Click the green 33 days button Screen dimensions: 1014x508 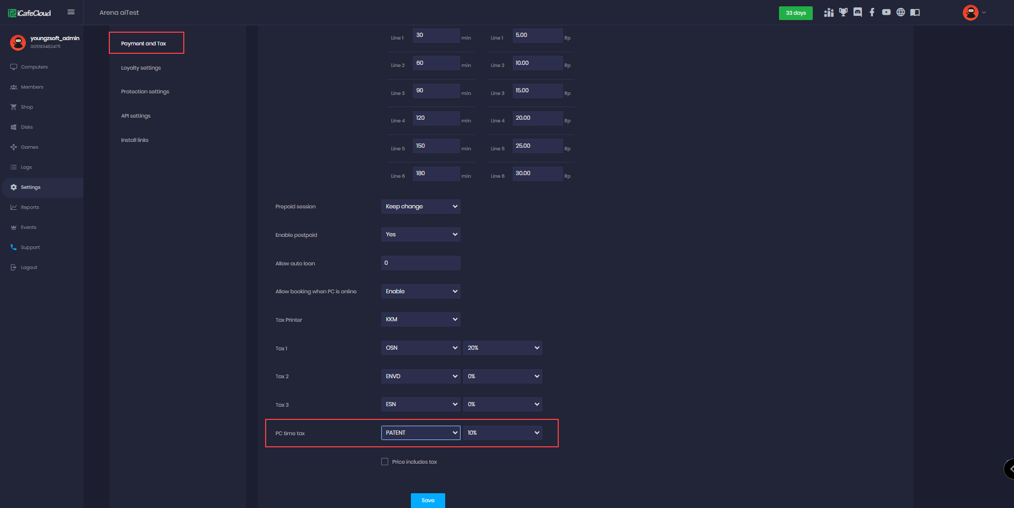795,13
